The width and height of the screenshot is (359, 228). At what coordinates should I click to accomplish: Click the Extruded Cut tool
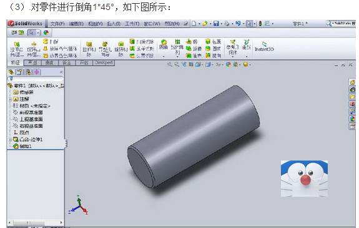pos(89,49)
